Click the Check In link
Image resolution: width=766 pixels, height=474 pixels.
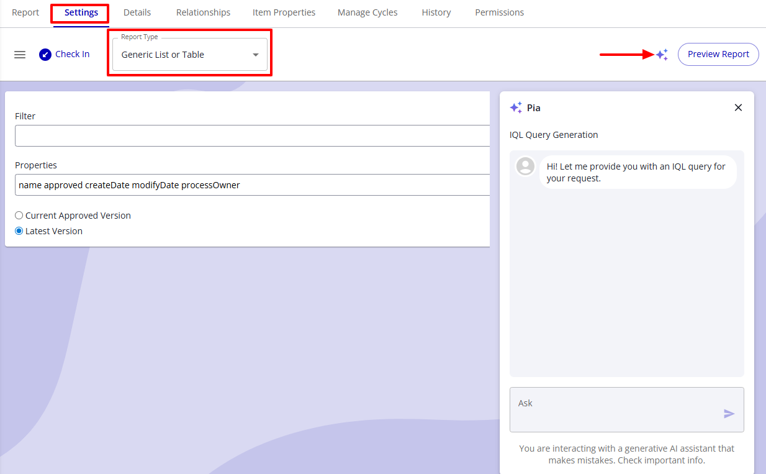pos(72,54)
